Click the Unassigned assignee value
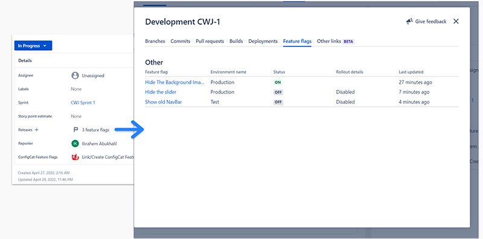Screen dimensions: 483x239 point(93,75)
